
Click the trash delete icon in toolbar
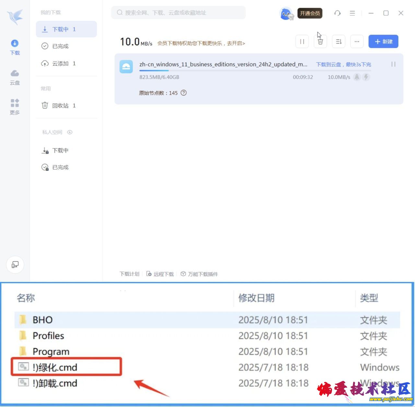point(320,42)
